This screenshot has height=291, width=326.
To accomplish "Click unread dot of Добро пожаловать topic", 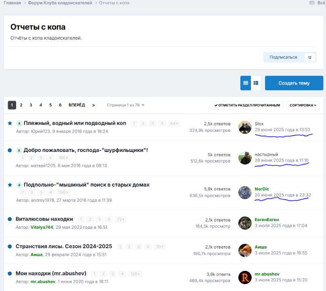I will (10, 150).
